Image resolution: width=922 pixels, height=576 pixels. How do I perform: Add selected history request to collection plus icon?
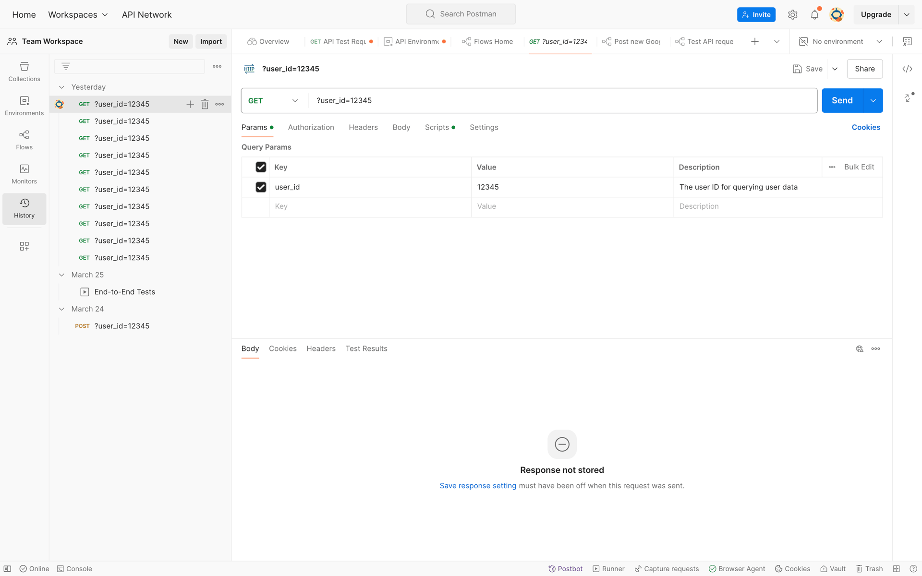190,104
